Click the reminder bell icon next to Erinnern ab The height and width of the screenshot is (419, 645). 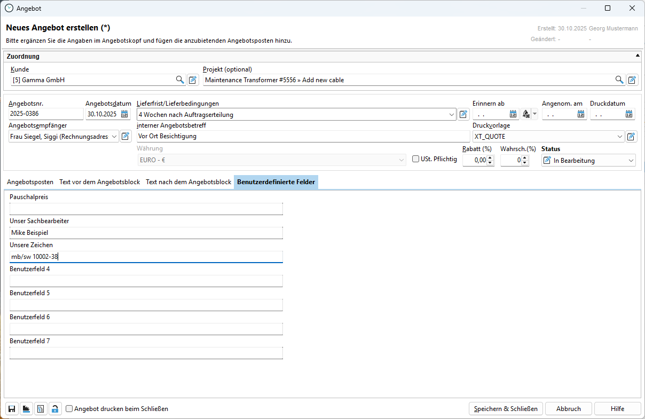click(x=526, y=114)
